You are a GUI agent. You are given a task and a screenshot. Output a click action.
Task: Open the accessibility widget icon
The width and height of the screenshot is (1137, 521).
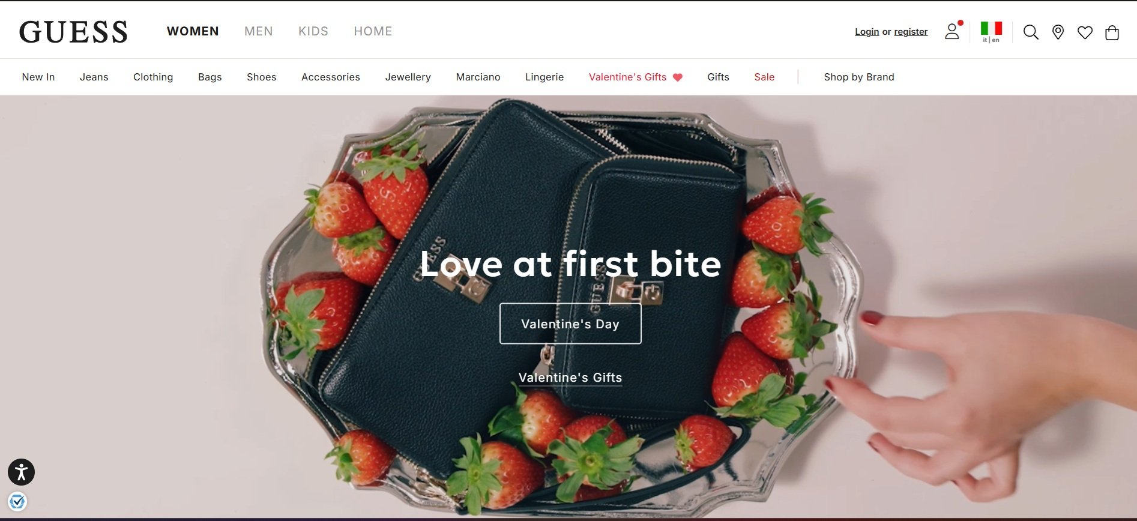click(x=21, y=472)
